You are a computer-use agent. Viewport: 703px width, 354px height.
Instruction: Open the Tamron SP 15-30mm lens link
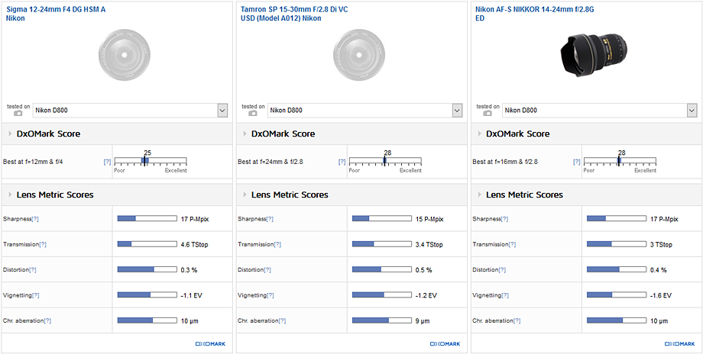pyautogui.click(x=294, y=9)
